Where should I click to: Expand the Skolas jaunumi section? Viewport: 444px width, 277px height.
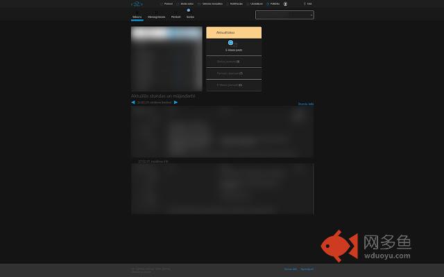pos(234,62)
